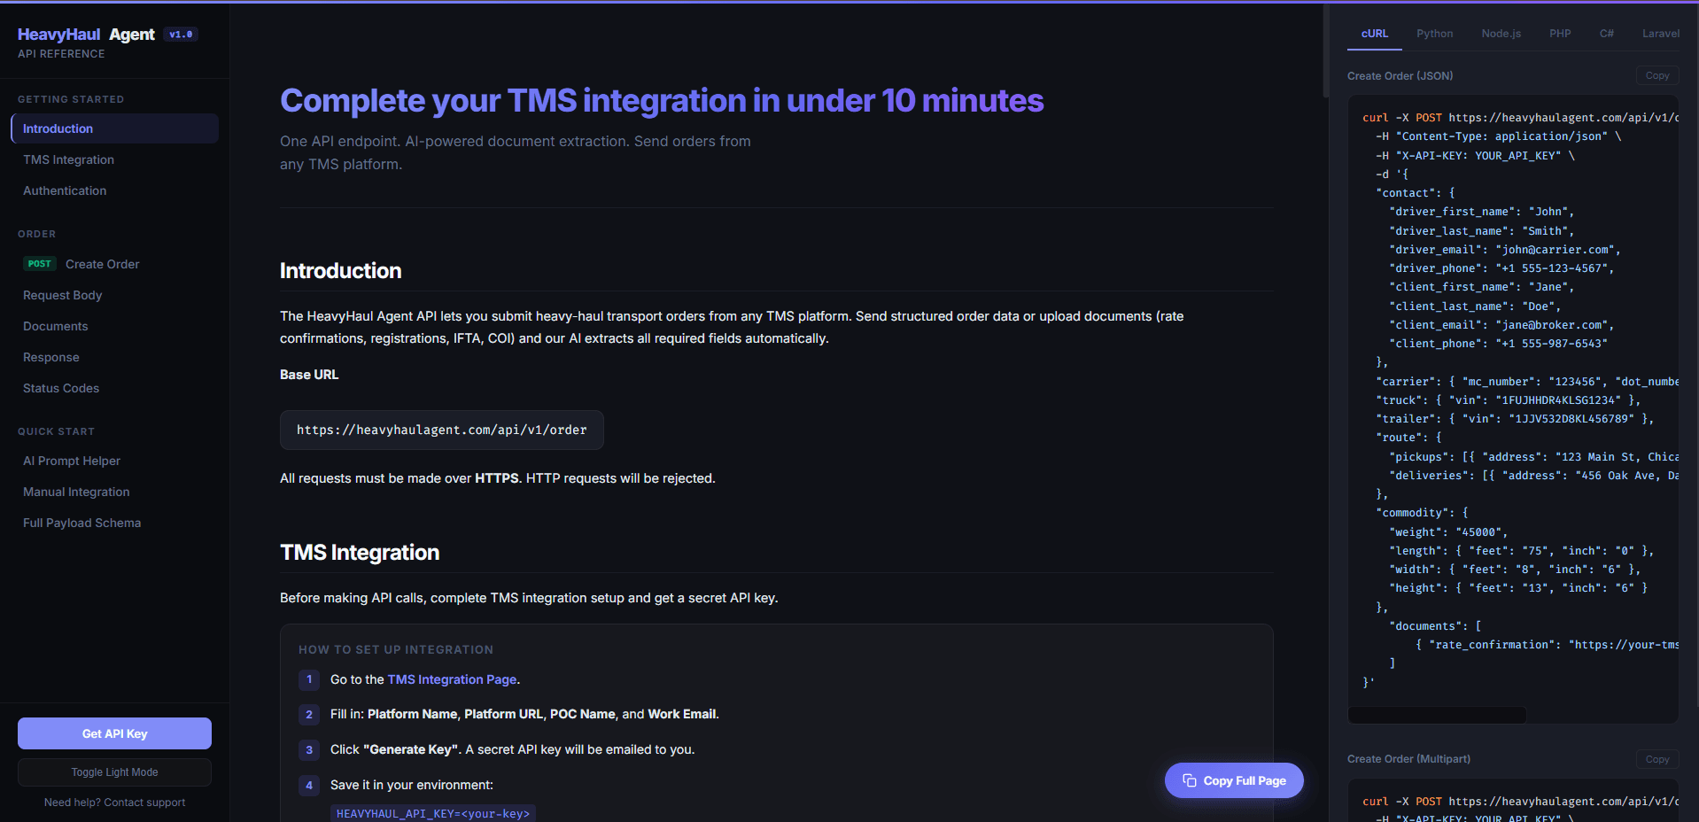Open the HeavyHaul Agent logo link
The width and height of the screenshot is (1699, 822).
pyautogui.click(x=86, y=35)
